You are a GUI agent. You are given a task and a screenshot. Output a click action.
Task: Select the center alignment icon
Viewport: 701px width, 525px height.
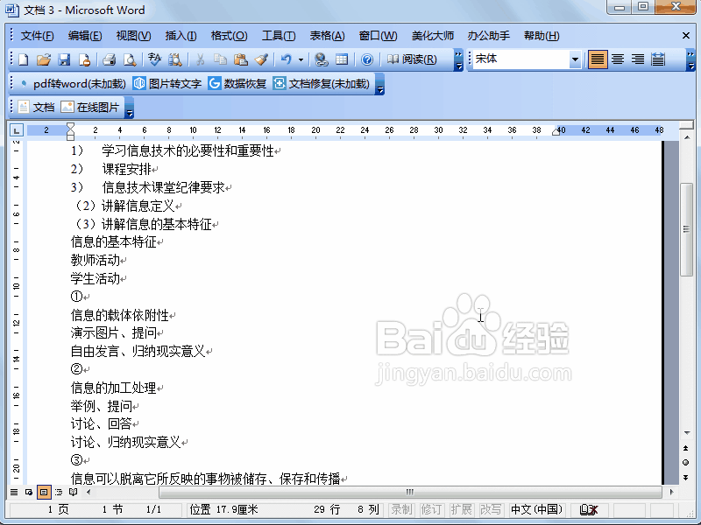(618, 59)
